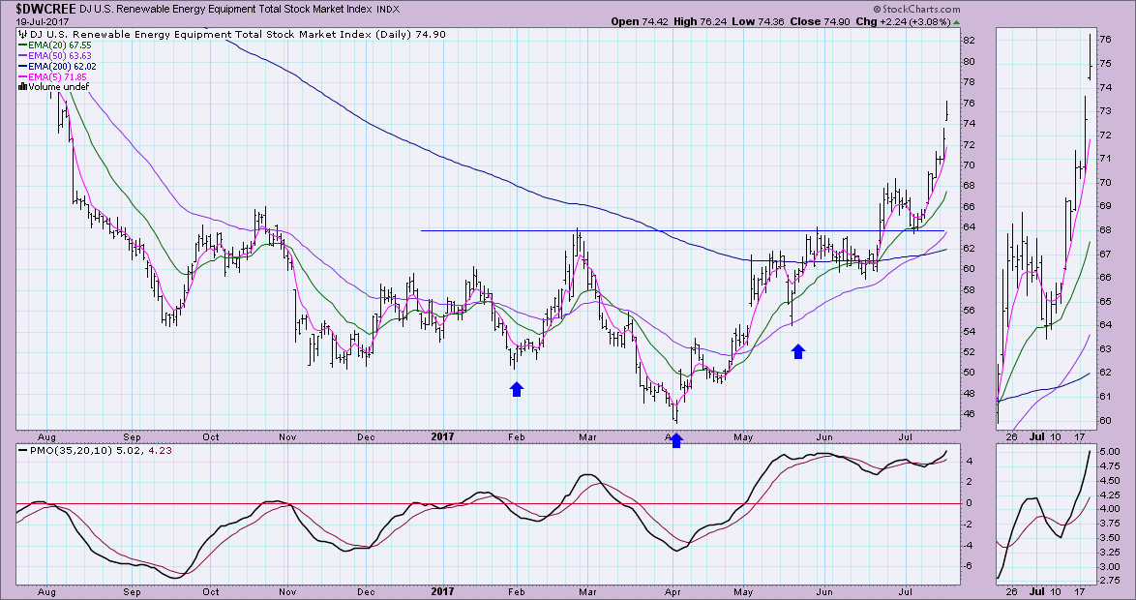The height and width of the screenshot is (600, 1136).
Task: Click the PMO(35,20,10) indicator label
Action: 61,449
